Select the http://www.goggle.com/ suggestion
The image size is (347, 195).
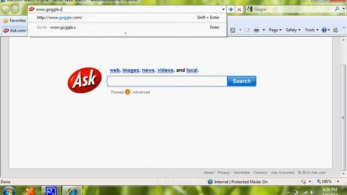(128, 17)
